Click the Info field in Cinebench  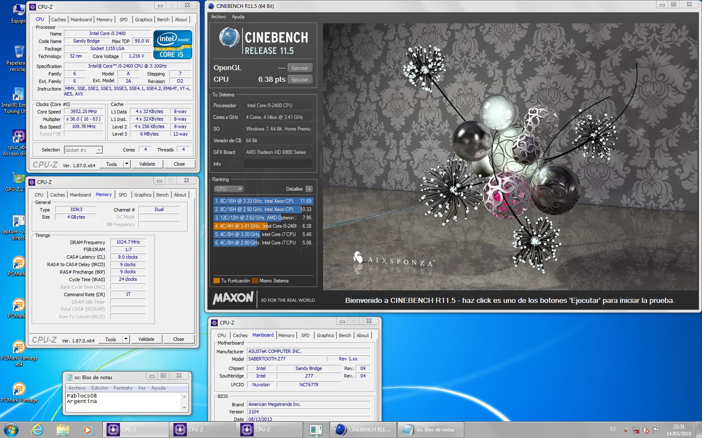[x=278, y=164]
